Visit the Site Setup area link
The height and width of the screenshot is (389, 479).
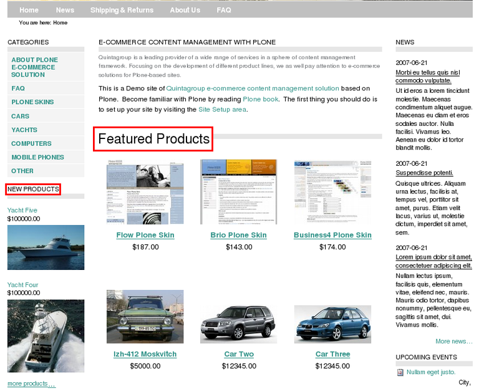tap(222, 109)
